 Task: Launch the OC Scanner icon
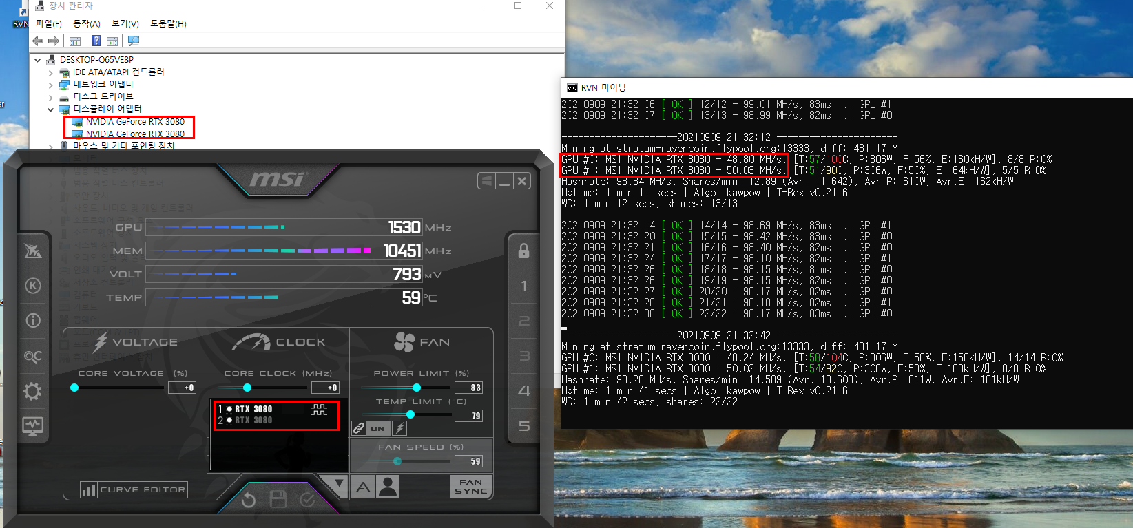click(x=33, y=357)
